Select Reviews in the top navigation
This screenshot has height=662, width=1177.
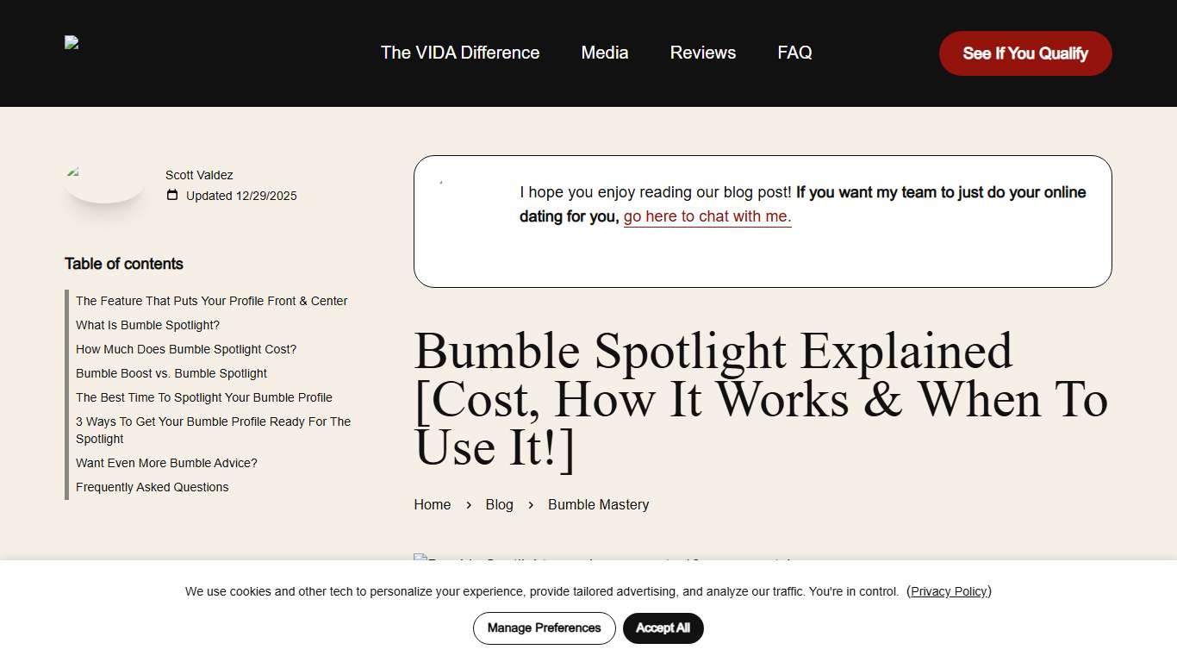click(x=702, y=53)
